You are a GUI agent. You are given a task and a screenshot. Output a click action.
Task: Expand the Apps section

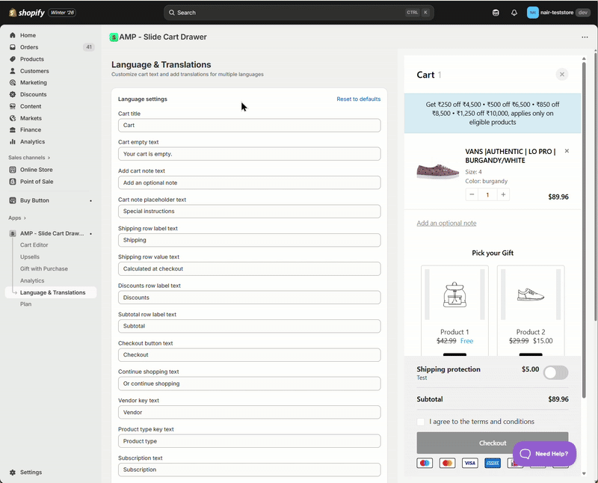[x=17, y=218]
